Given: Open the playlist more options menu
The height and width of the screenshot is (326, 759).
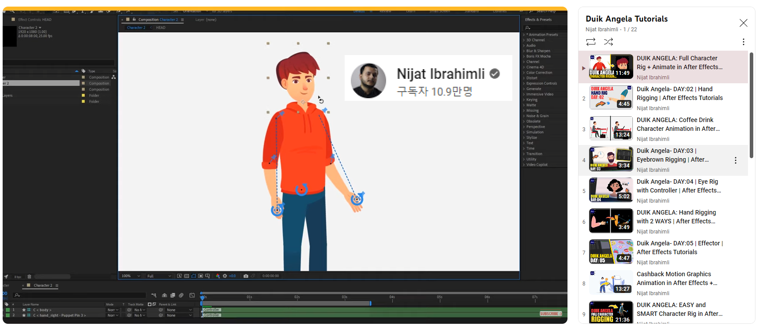Looking at the screenshot, I should coord(744,42).
